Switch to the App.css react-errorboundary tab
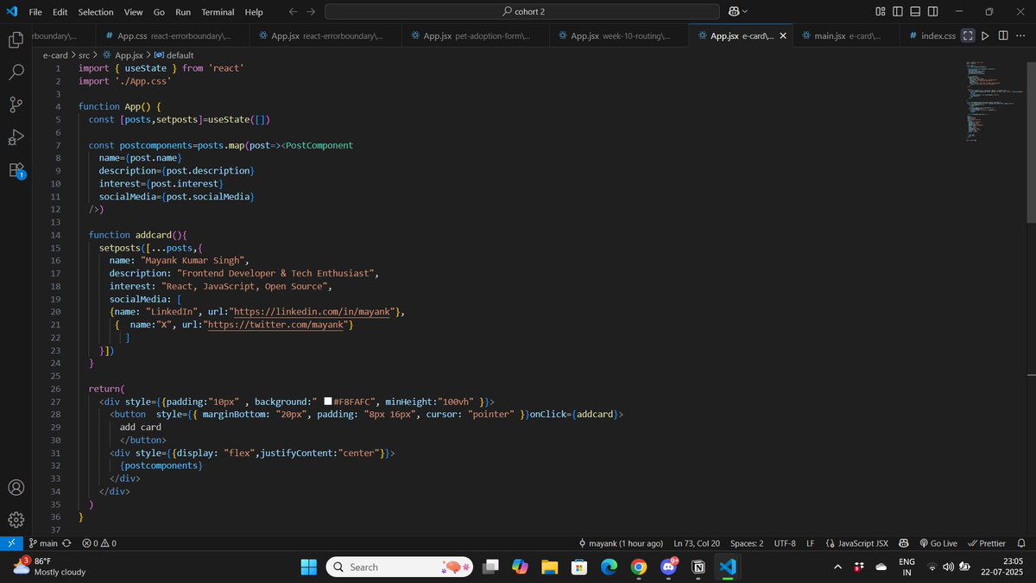The width and height of the screenshot is (1036, 583). (x=172, y=35)
